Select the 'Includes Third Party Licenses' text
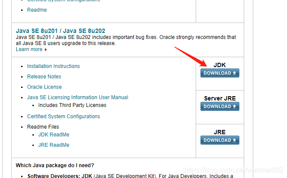The height and width of the screenshot is (178, 287). pyautogui.click(x=72, y=105)
